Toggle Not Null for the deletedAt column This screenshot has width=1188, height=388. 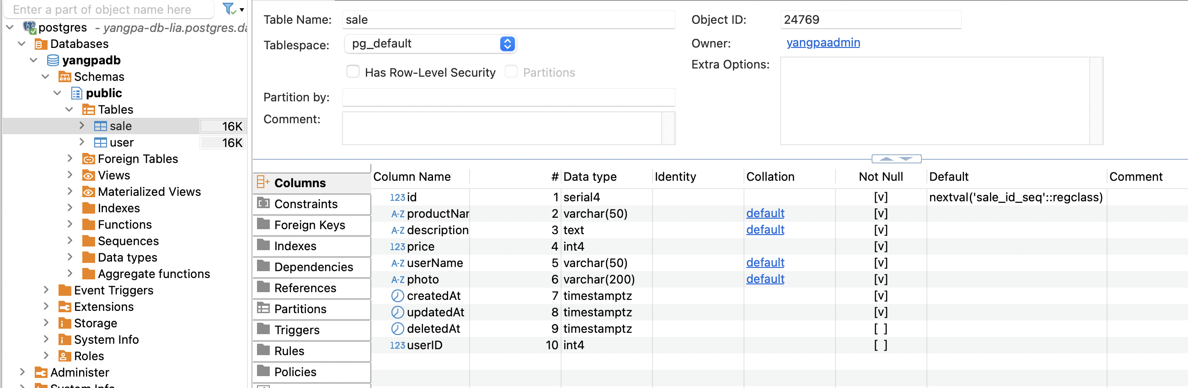coord(880,329)
